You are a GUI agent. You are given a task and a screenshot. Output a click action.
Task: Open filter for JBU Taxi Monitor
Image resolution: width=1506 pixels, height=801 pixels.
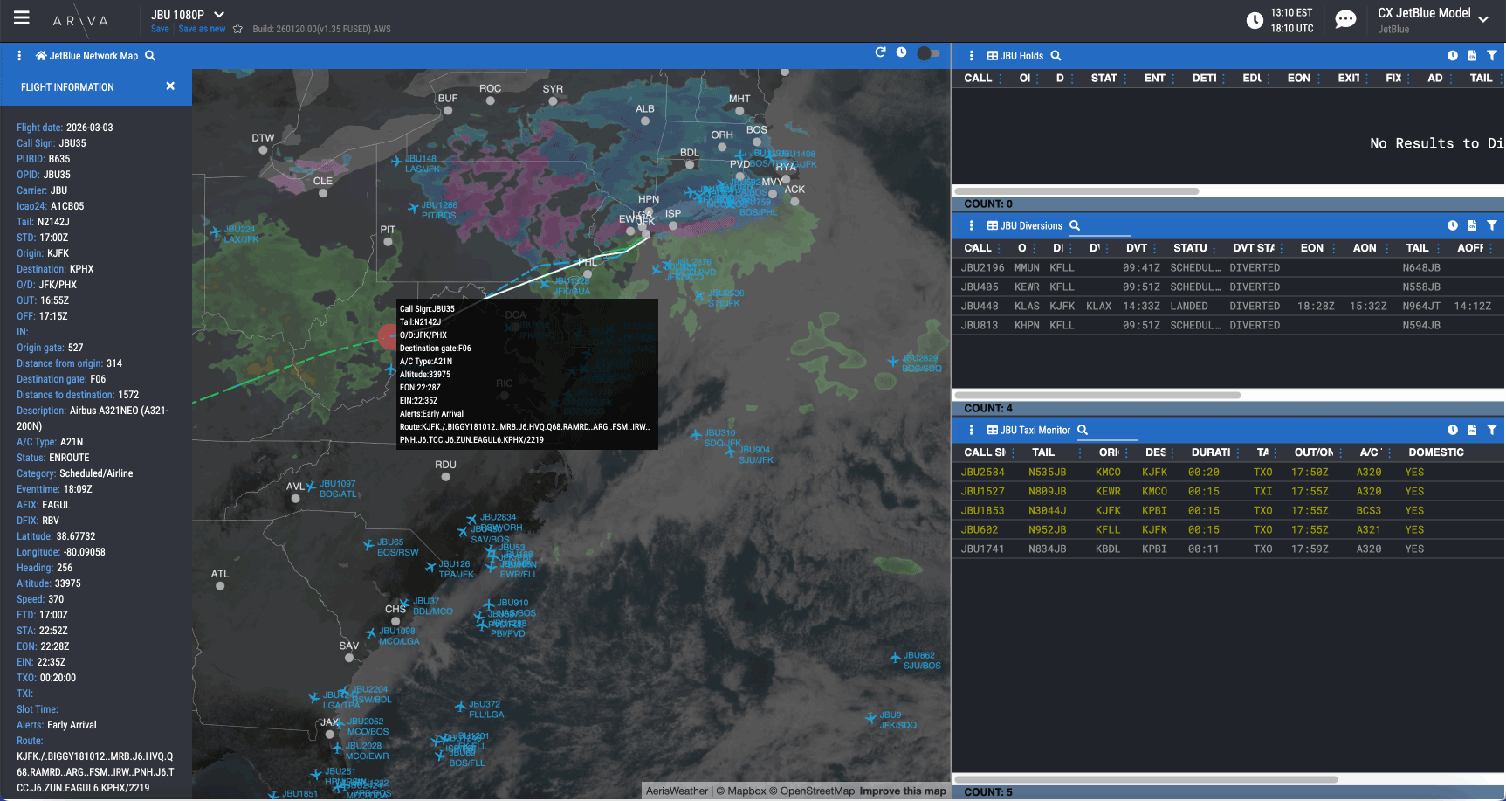(x=1492, y=430)
